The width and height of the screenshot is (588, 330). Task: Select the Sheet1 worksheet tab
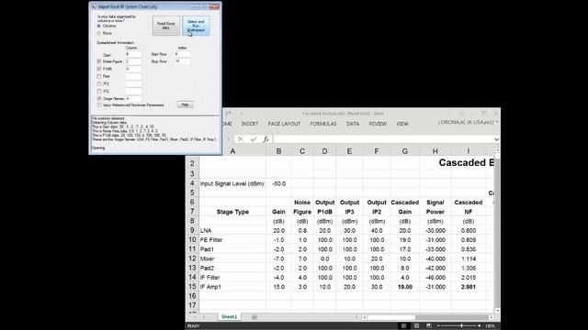pyautogui.click(x=229, y=317)
